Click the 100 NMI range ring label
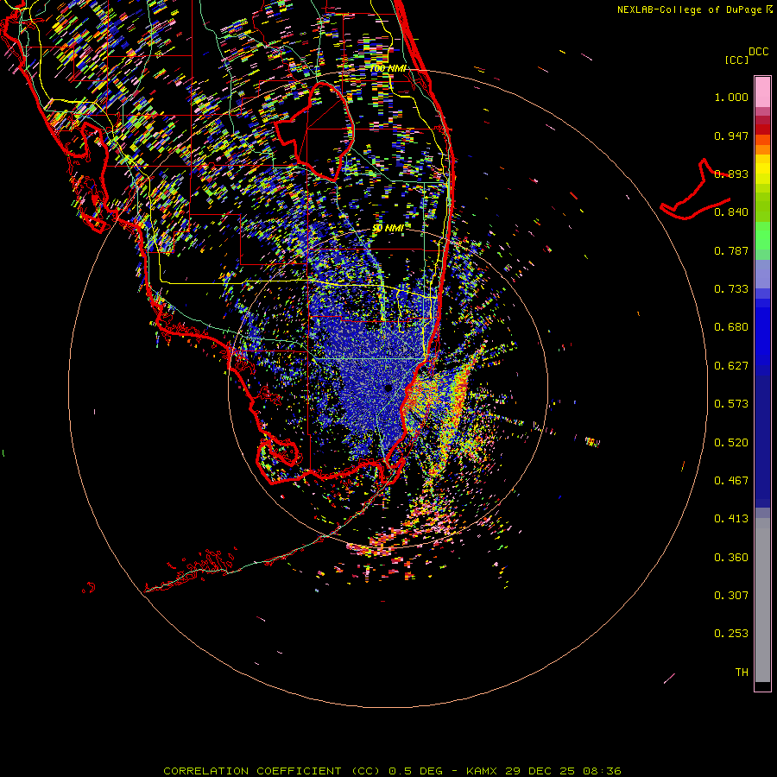Screen dimensions: 777x777 coord(388,68)
